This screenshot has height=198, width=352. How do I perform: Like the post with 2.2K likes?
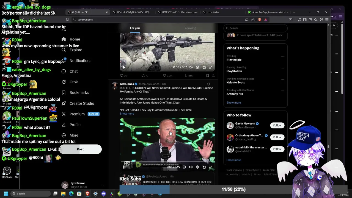167,76
